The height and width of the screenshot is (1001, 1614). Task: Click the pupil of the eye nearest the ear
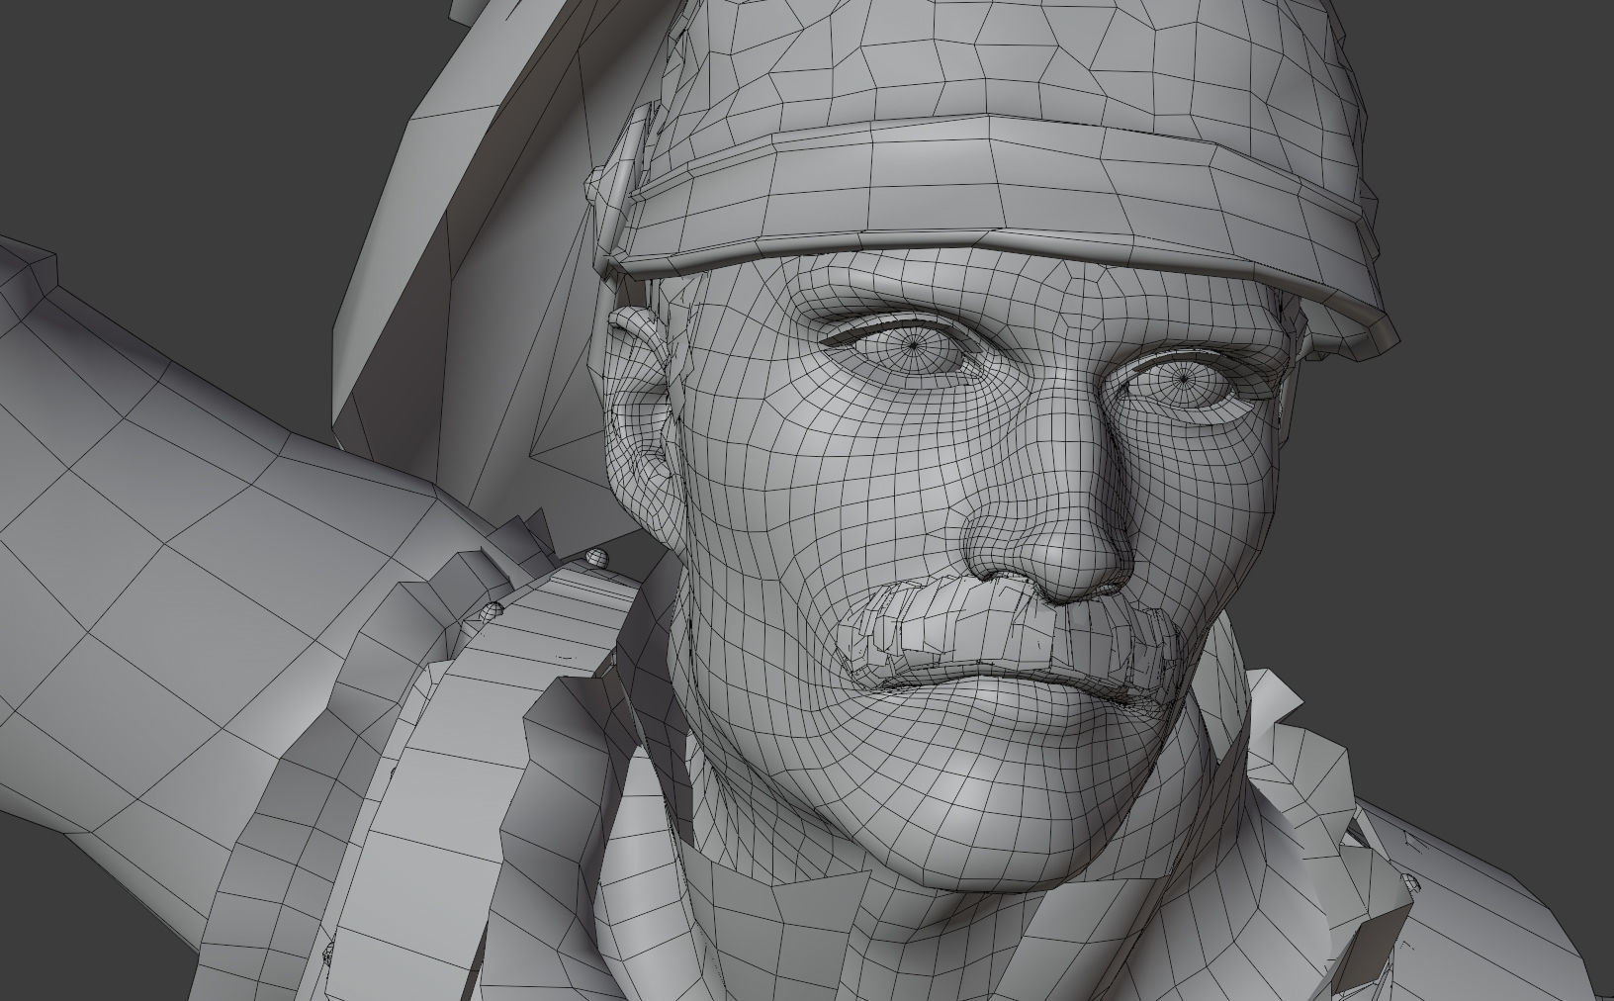coord(914,344)
